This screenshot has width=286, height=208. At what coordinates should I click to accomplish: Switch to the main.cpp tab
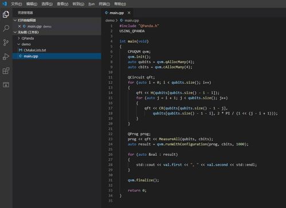[115, 13]
